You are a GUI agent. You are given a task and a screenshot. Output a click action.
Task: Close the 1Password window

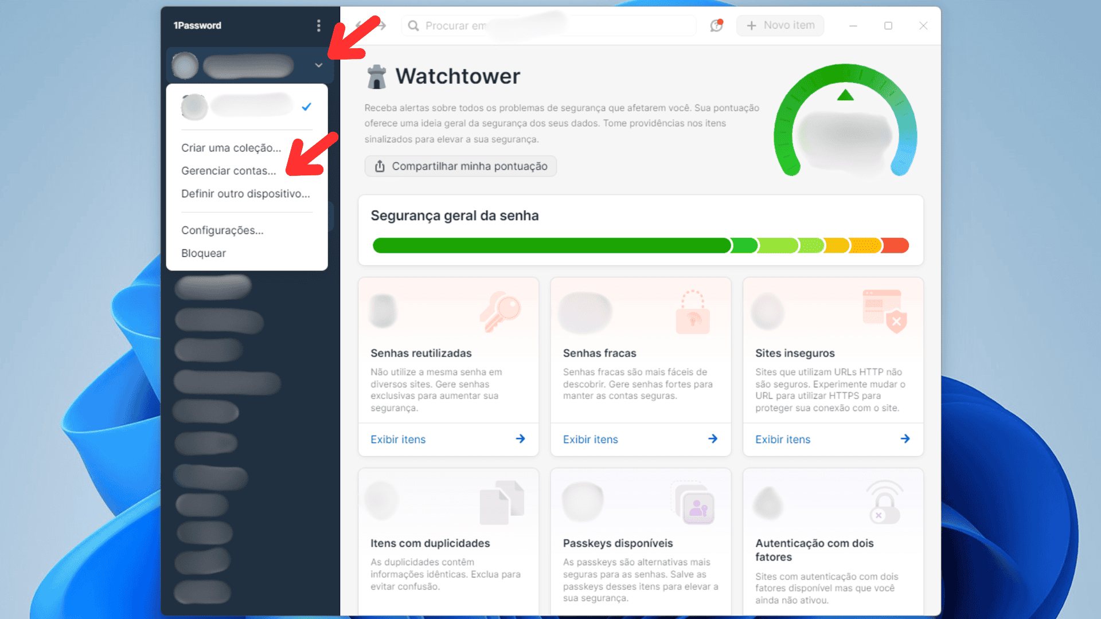(x=923, y=25)
